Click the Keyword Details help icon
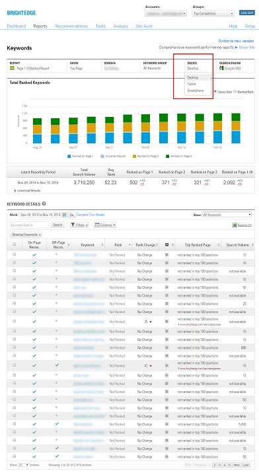Viewport: 259px width, 475px height. pyautogui.click(x=44, y=203)
